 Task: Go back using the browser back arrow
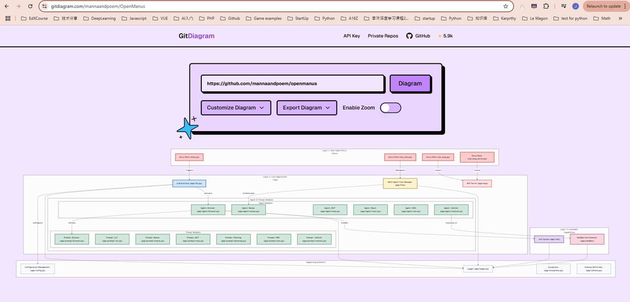pos(6,6)
